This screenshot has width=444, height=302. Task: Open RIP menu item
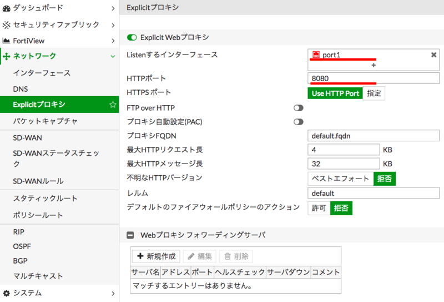click(x=59, y=232)
